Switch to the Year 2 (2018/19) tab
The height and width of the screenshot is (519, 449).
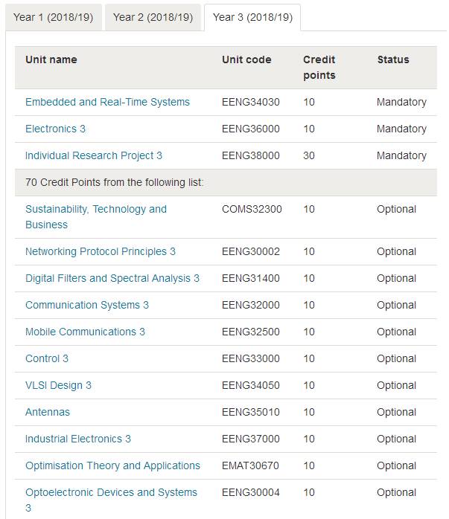pyautogui.click(x=153, y=17)
